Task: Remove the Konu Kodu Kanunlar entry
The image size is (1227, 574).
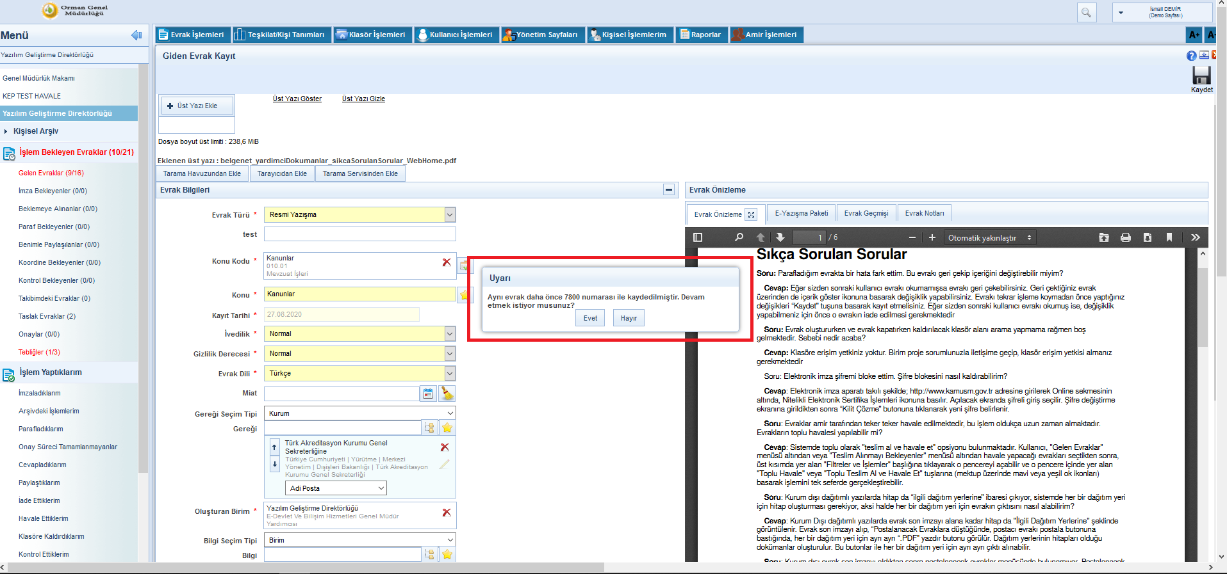Action: [447, 262]
